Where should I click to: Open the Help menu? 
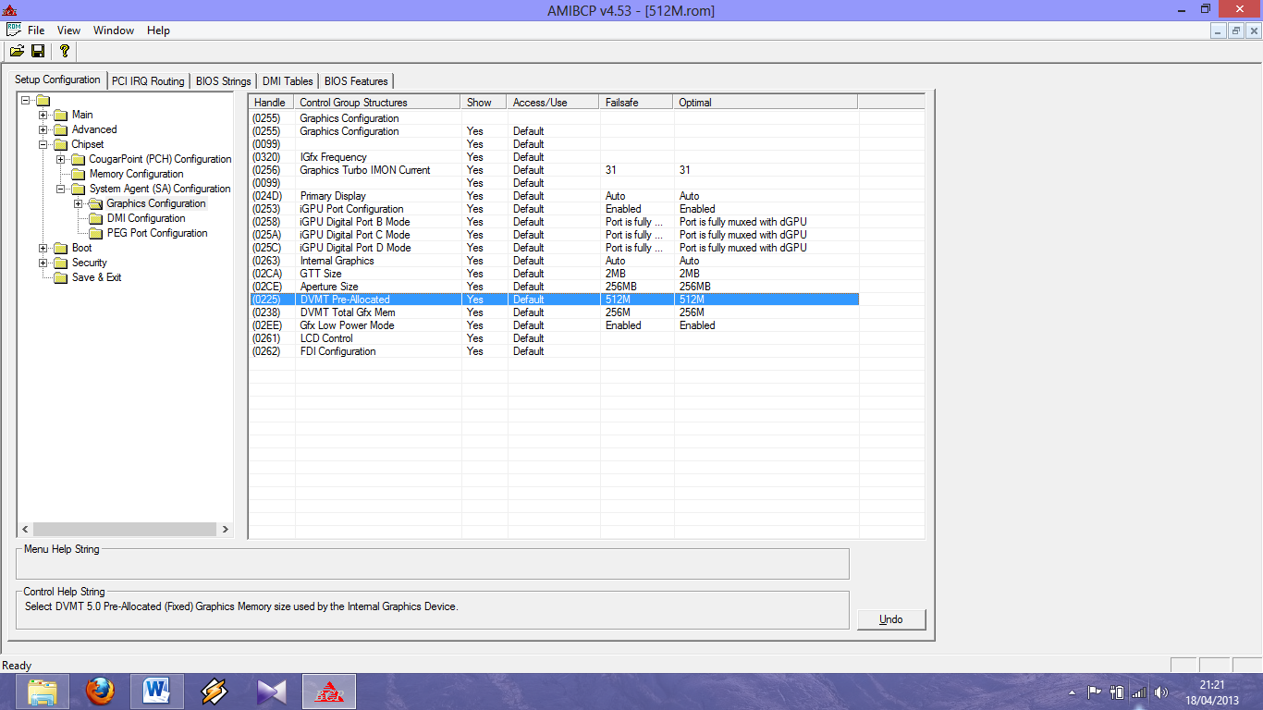click(x=159, y=31)
